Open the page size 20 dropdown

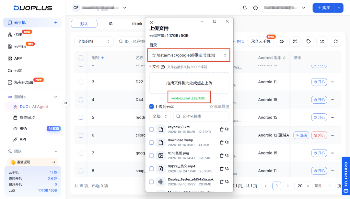point(303,186)
